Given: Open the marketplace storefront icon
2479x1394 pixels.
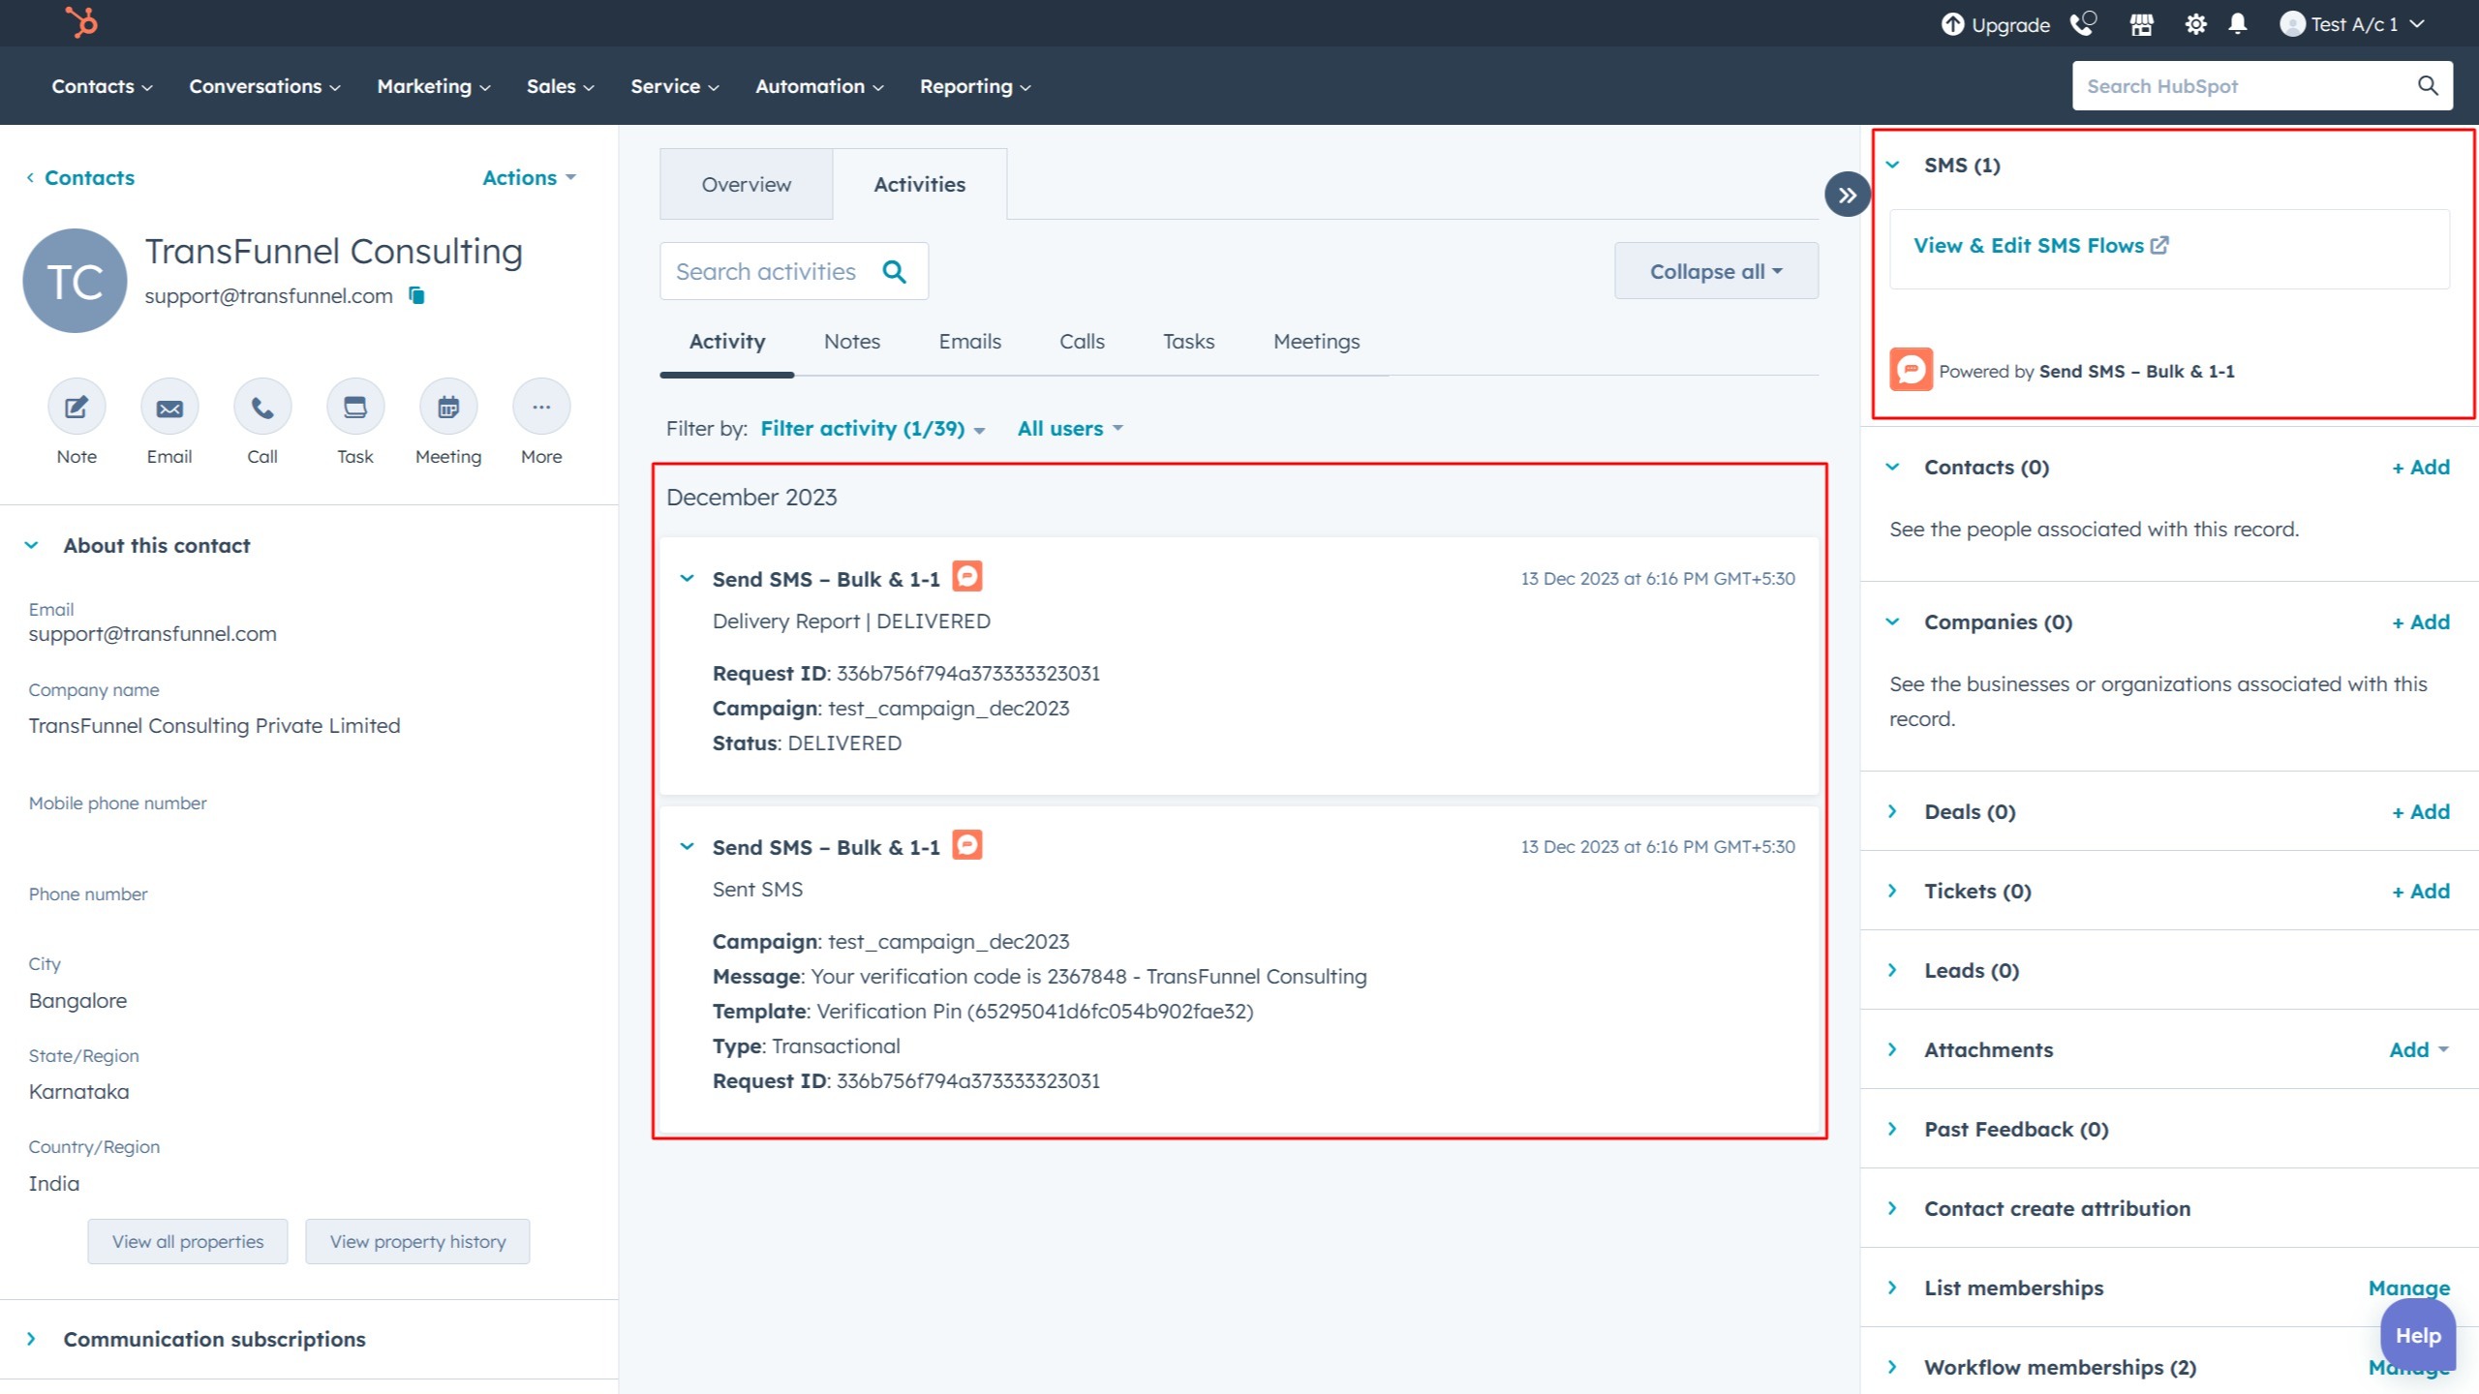Looking at the screenshot, I should [x=2141, y=24].
